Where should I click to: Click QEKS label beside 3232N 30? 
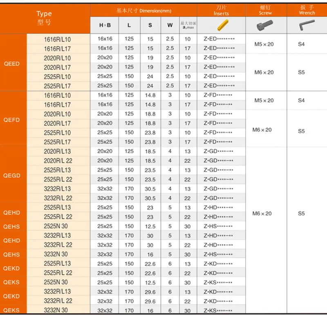pos(11,310)
